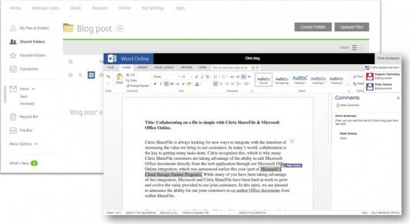The width and height of the screenshot is (410, 224).
Task: Apply the Normal style
Action: (264, 80)
